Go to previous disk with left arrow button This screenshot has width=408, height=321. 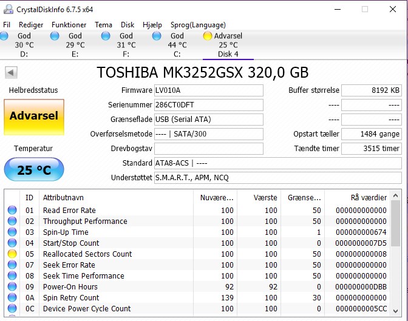tap(11, 72)
